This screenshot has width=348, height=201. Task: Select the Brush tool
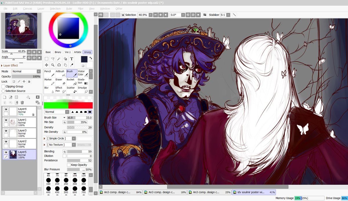[x=72, y=73]
